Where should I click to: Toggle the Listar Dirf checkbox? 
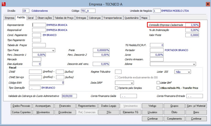point(158,83)
